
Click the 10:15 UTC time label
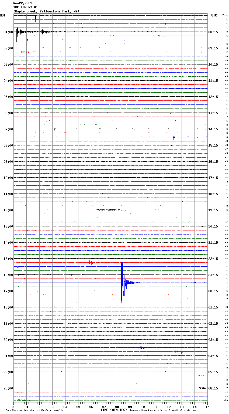213,64
